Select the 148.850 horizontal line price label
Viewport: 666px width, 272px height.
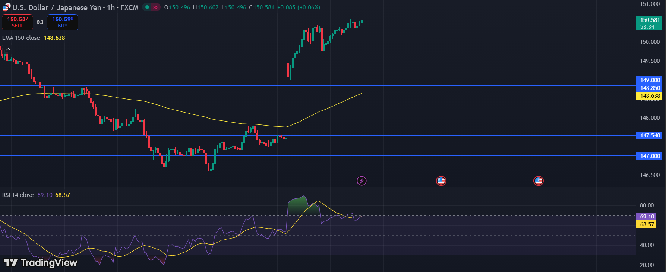coord(650,88)
